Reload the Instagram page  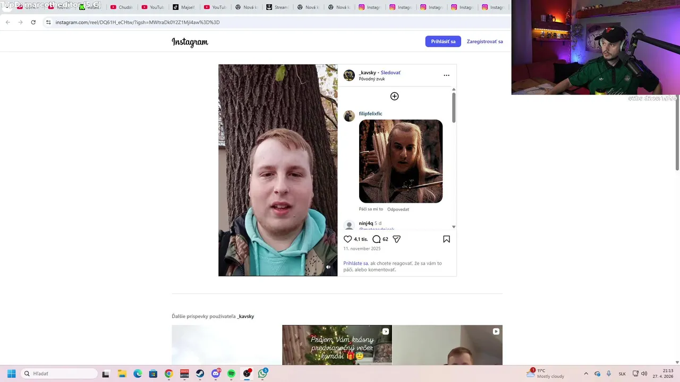[x=33, y=22]
